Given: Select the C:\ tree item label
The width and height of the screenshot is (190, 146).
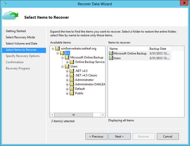Looking at the screenshot, I should point(68,53).
